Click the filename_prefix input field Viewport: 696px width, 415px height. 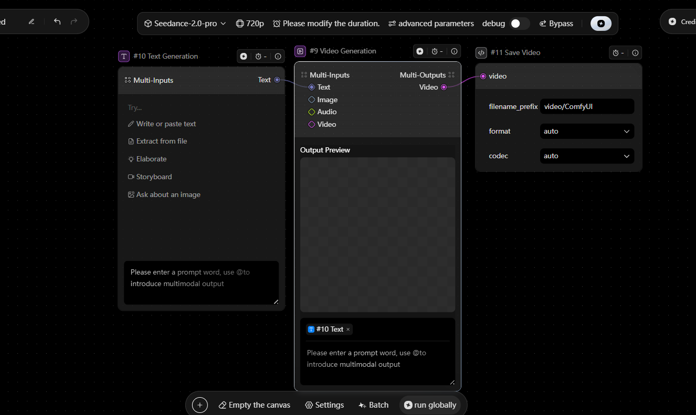tap(587, 106)
